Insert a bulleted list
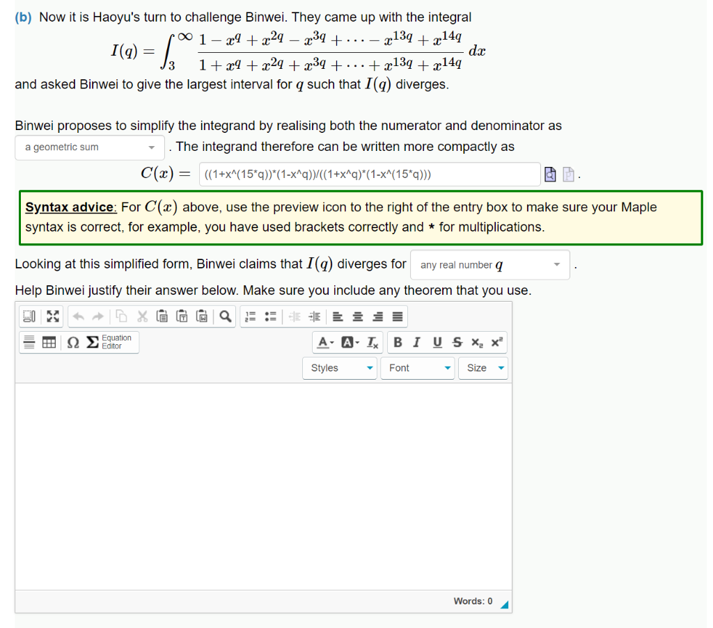Screen dimensions: 713x628 coord(269,316)
